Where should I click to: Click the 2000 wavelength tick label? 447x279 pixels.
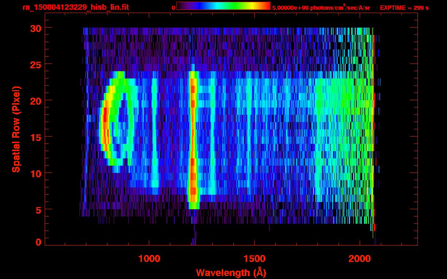(360, 259)
